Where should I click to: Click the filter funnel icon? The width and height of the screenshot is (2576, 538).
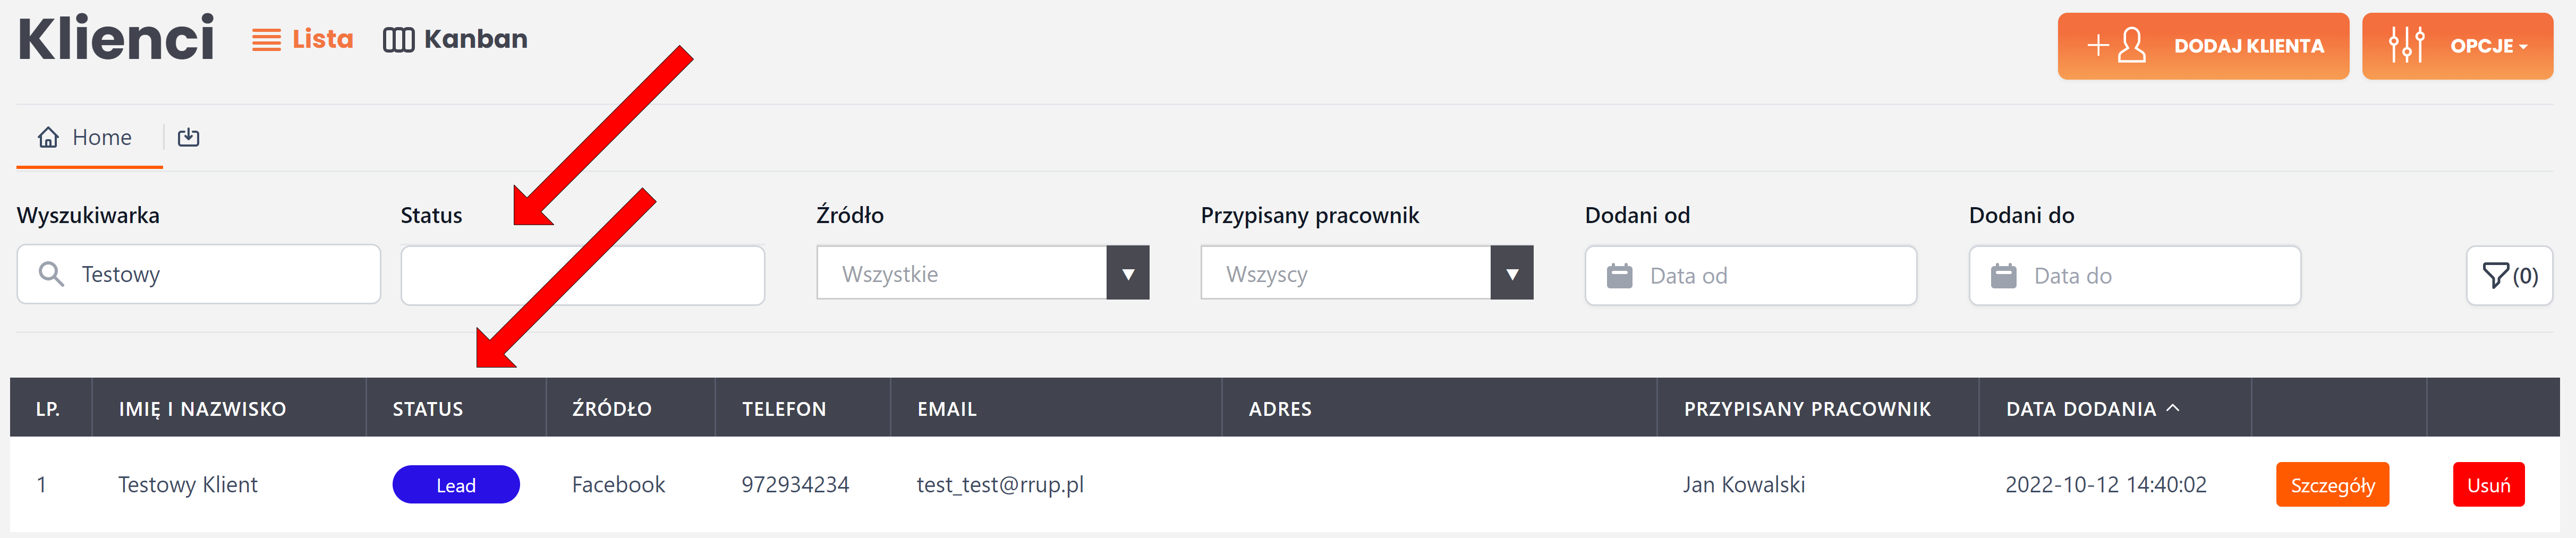coord(2496,275)
